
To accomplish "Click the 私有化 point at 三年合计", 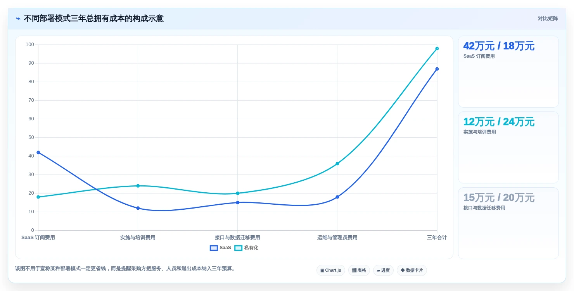I will click(437, 49).
